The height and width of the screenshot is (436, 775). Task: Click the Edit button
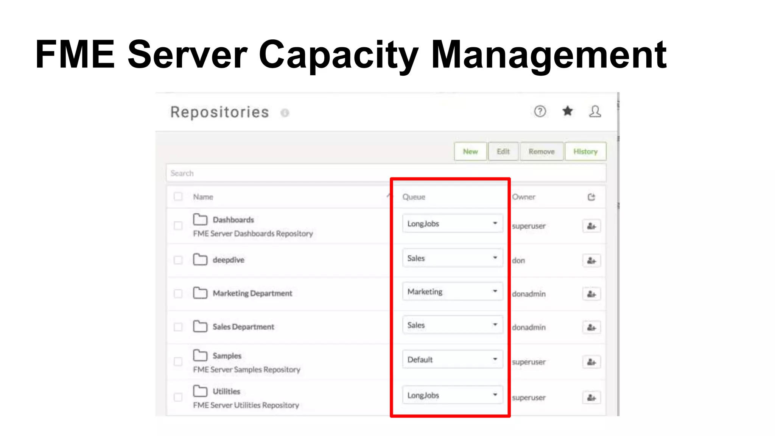(x=503, y=151)
